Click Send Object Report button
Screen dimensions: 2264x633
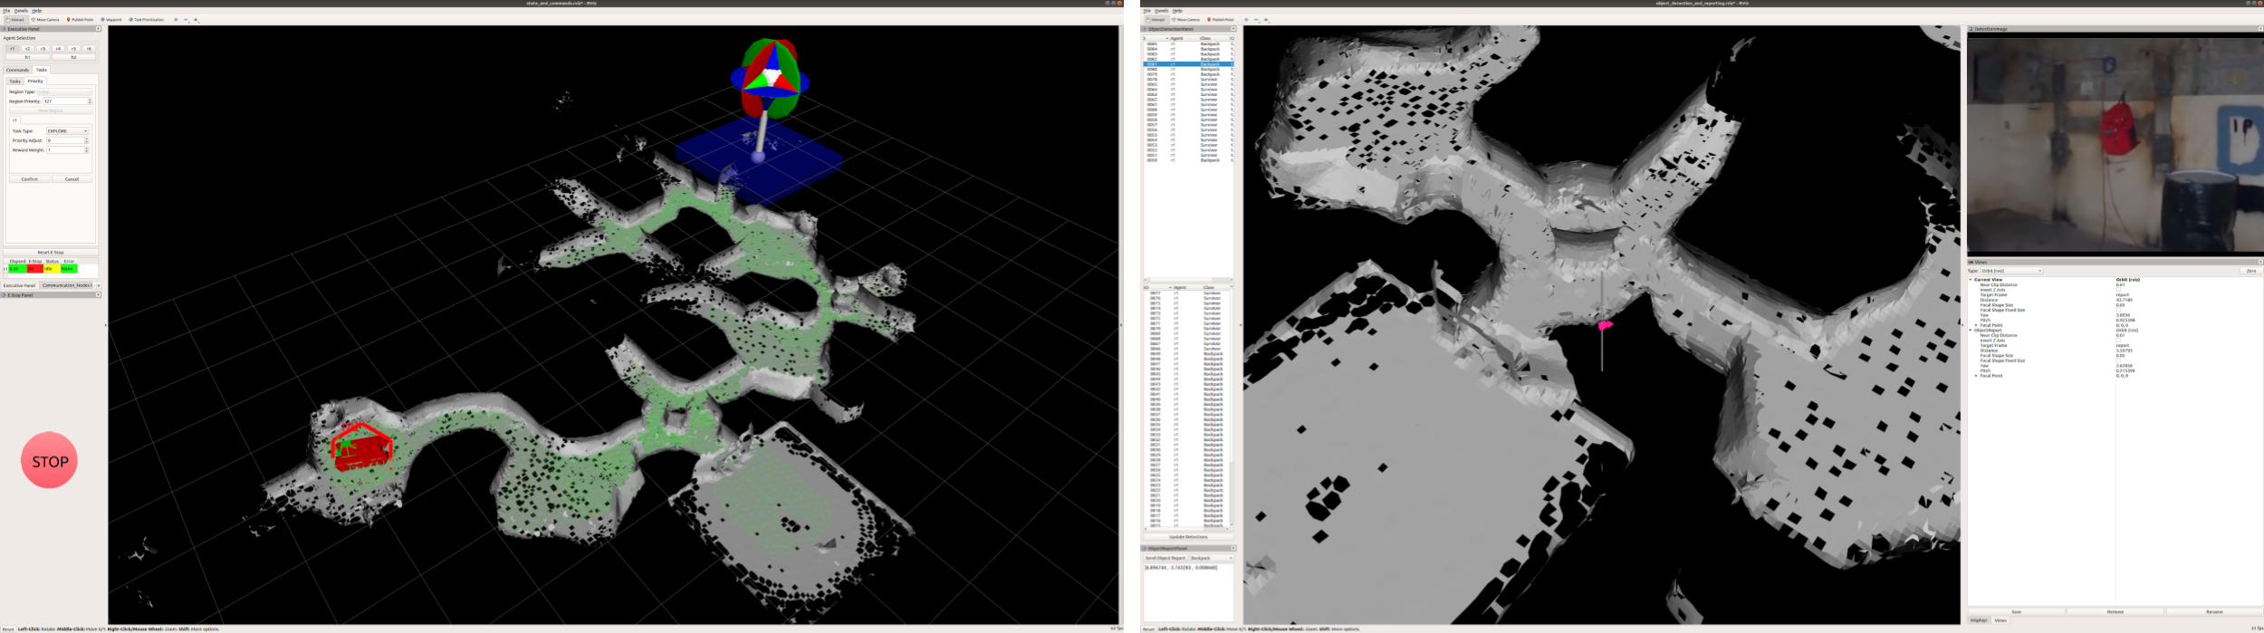click(x=1166, y=558)
